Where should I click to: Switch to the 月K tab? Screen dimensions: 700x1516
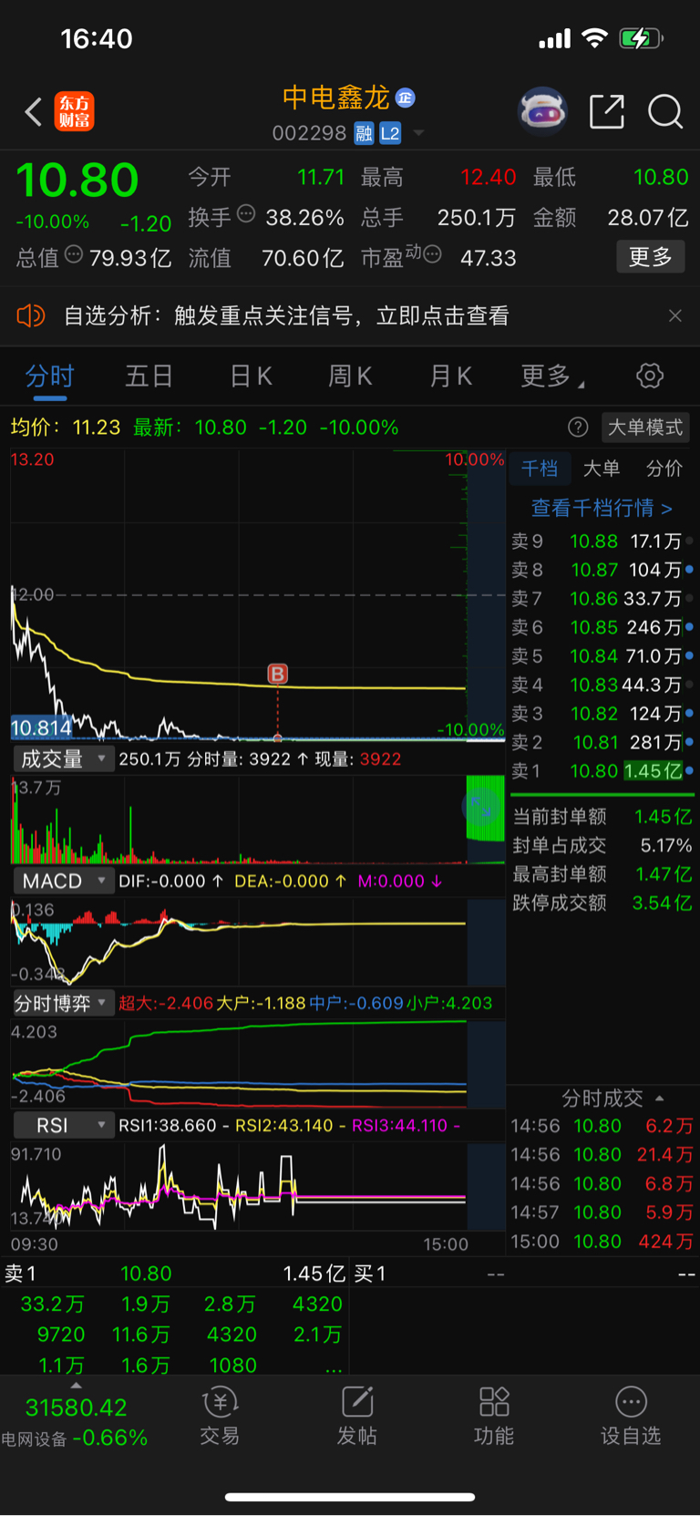coord(450,376)
